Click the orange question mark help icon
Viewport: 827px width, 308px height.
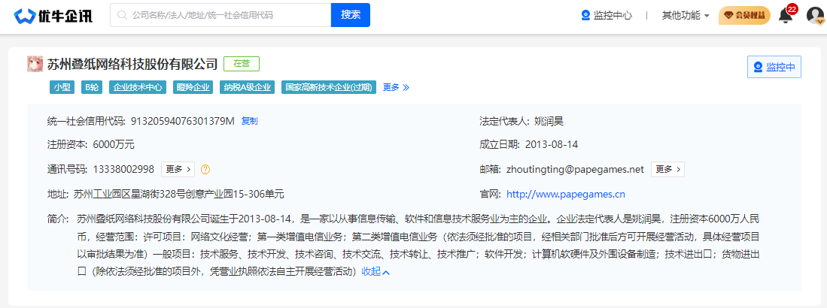tap(205, 170)
